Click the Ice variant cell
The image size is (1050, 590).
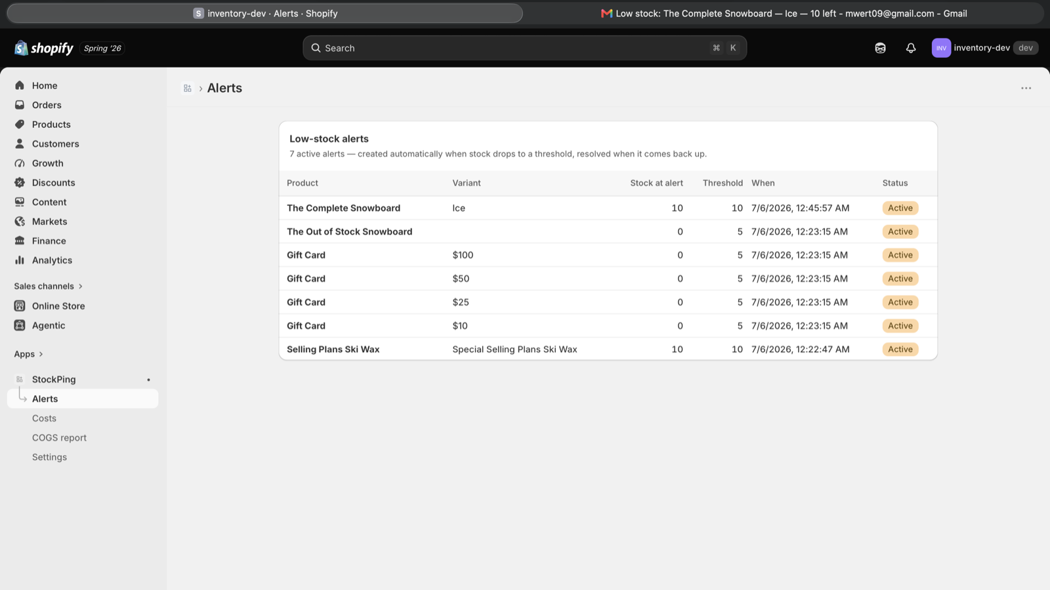click(x=459, y=208)
